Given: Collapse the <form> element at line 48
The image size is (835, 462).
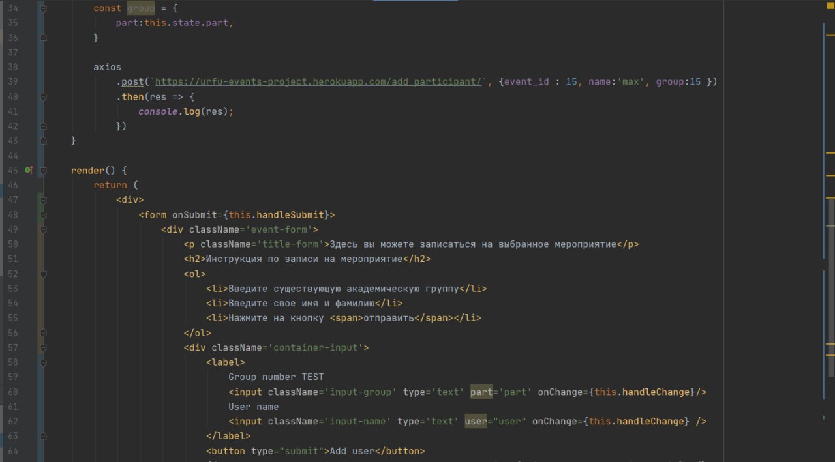Looking at the screenshot, I should coord(43,214).
